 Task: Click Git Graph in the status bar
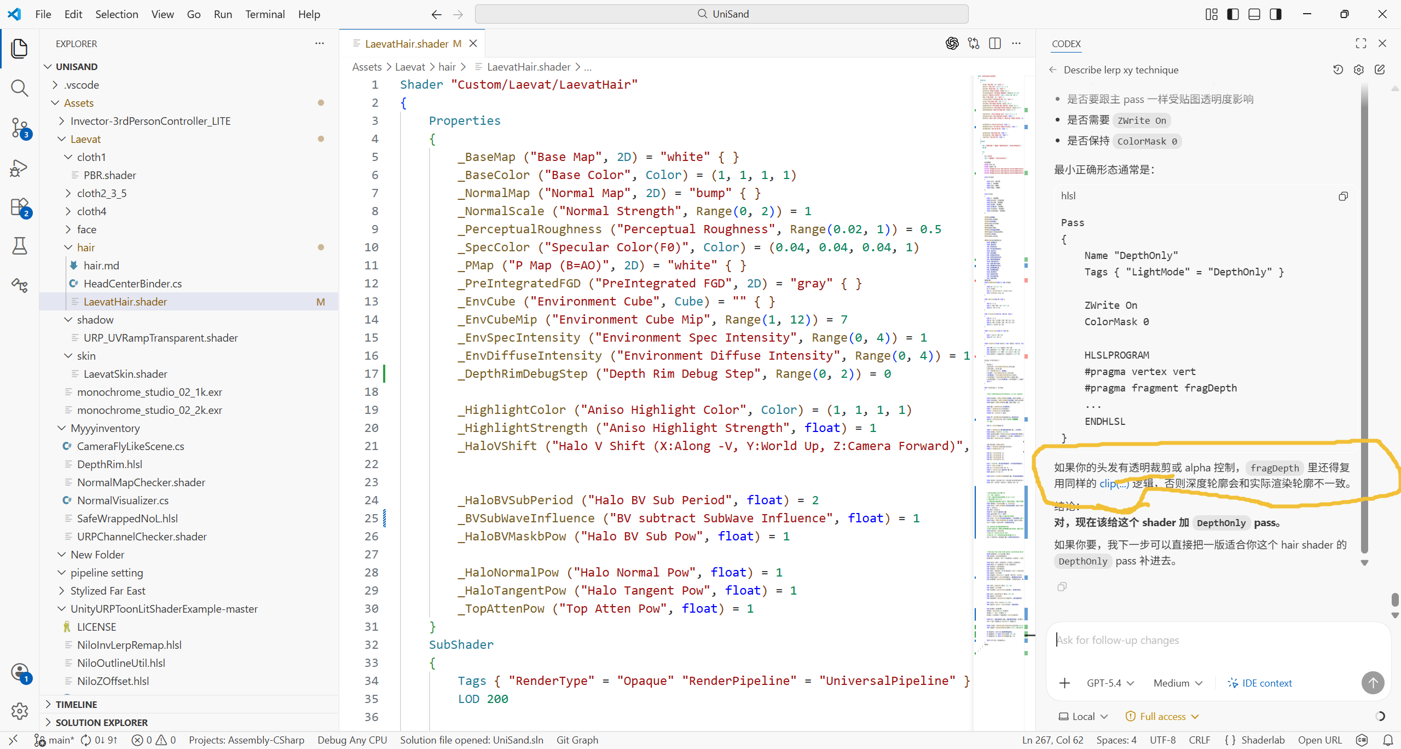tap(577, 740)
